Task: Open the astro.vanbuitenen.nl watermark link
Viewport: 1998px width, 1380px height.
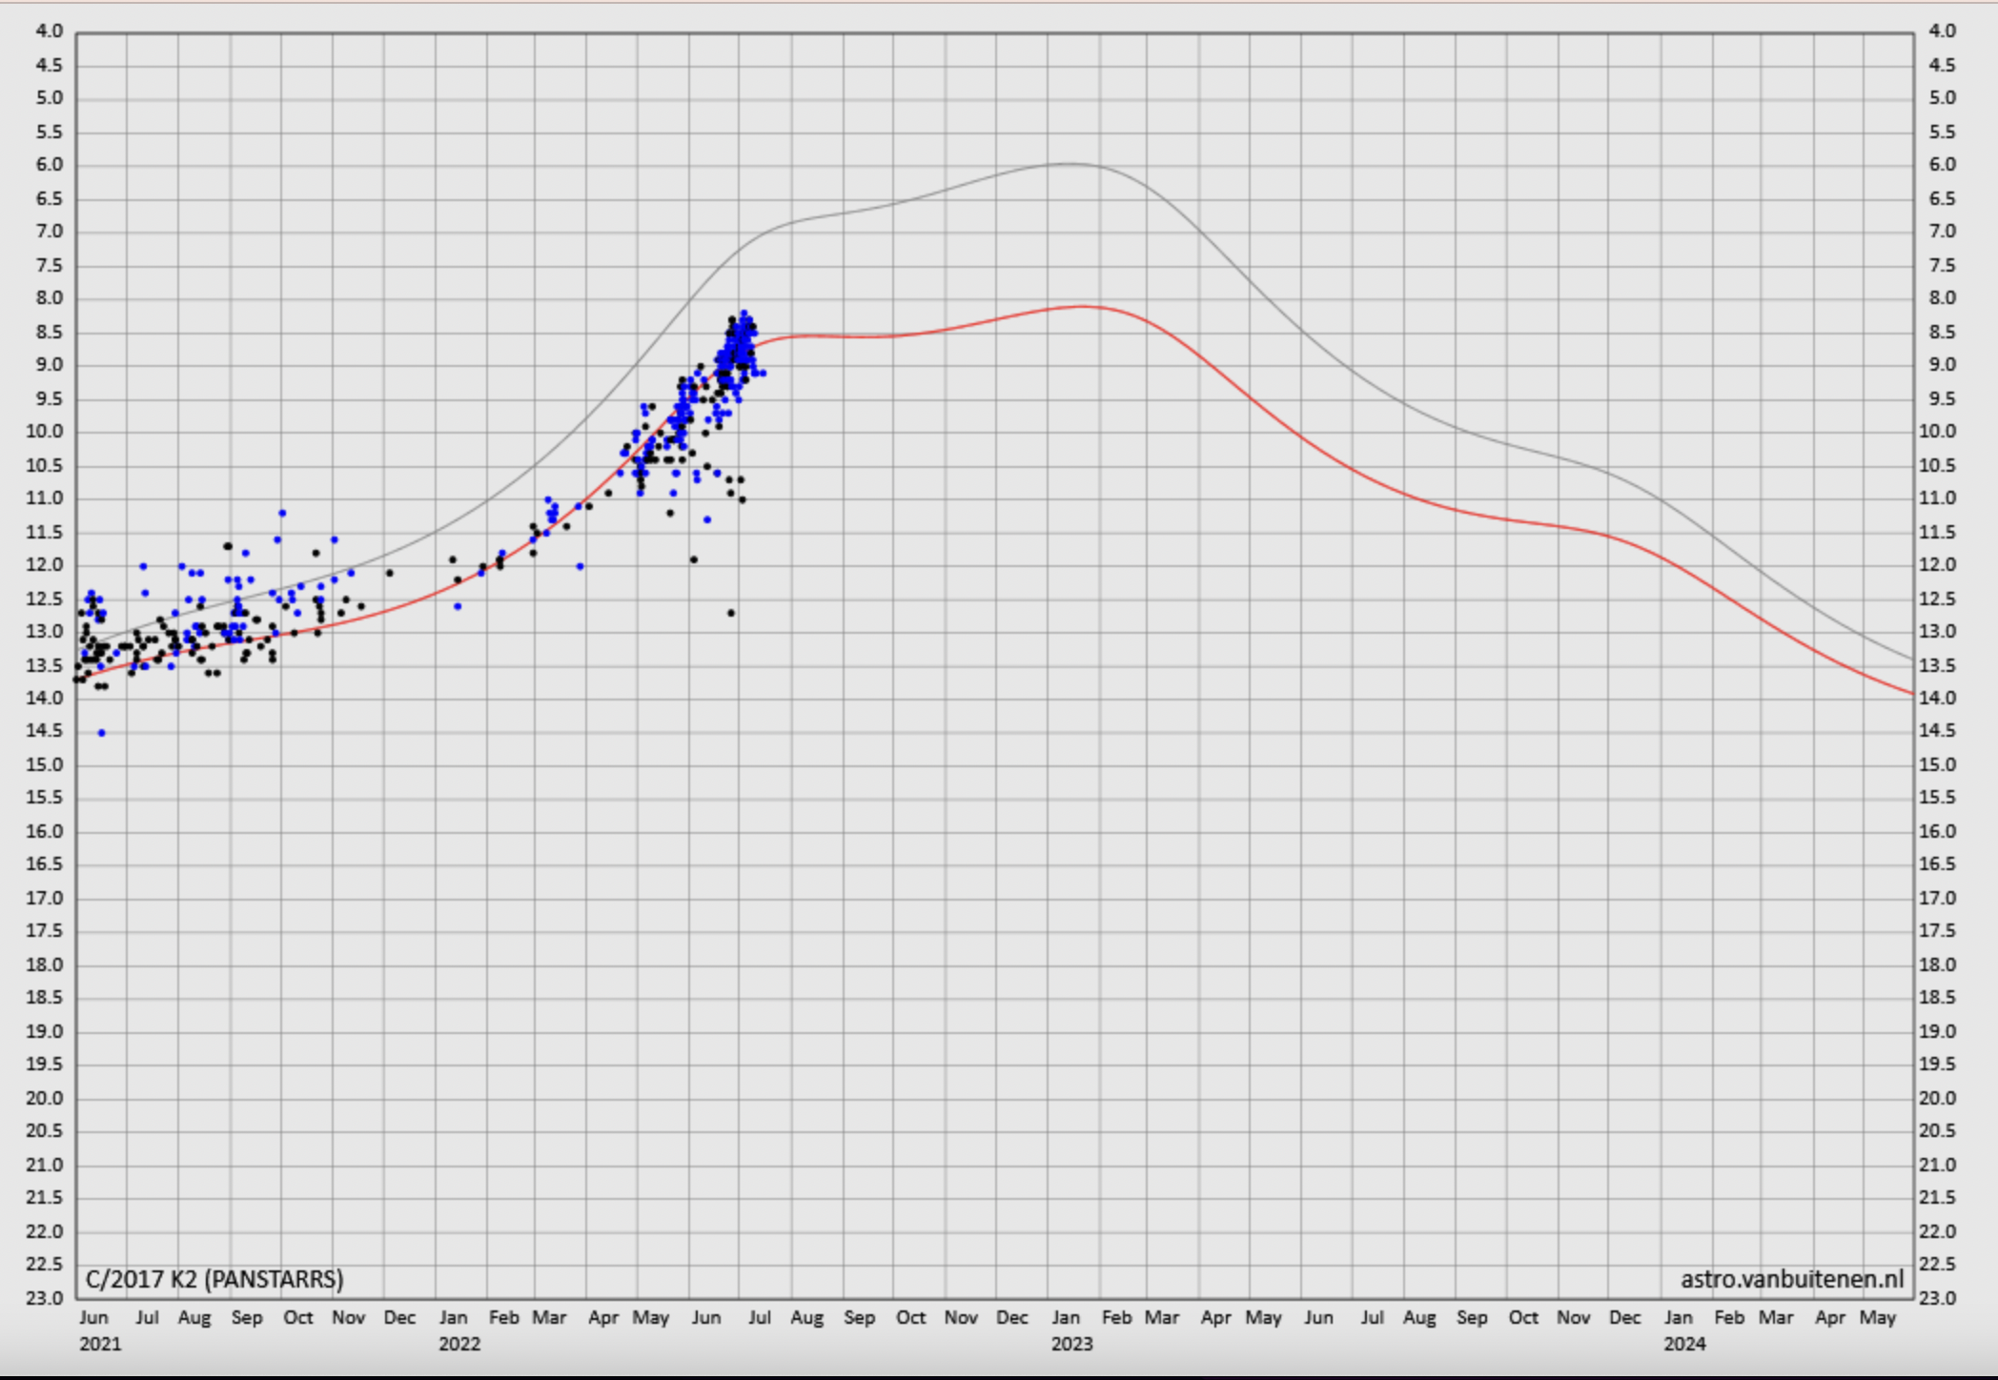Action: 1792,1279
